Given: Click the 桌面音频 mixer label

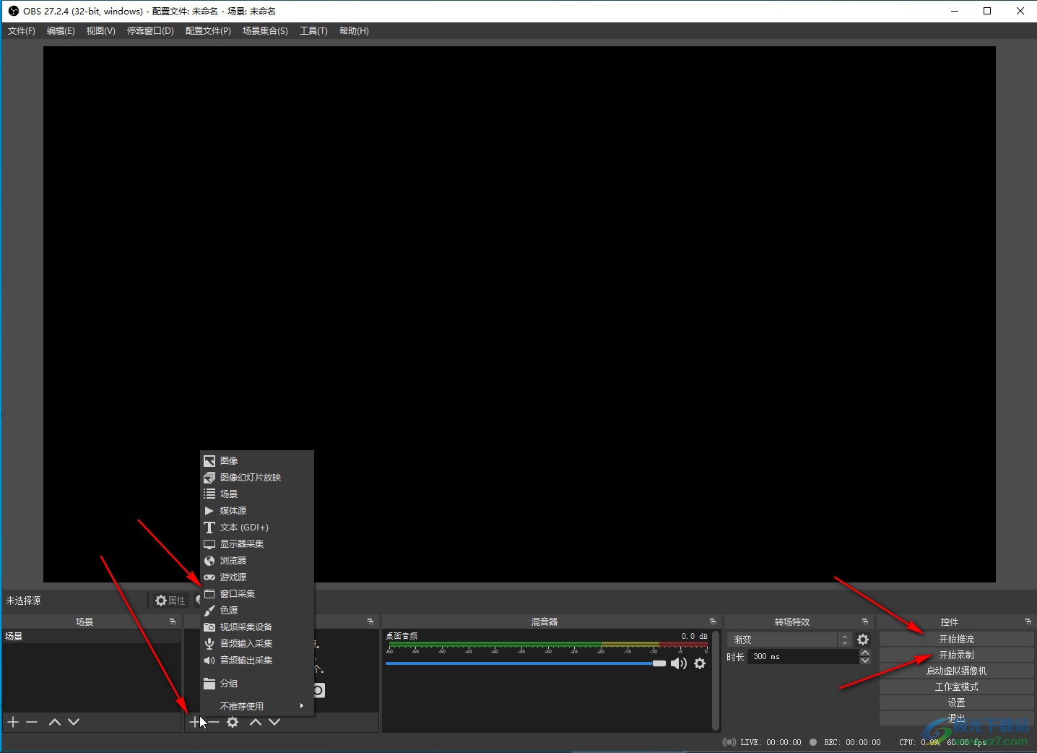Looking at the screenshot, I should (402, 636).
